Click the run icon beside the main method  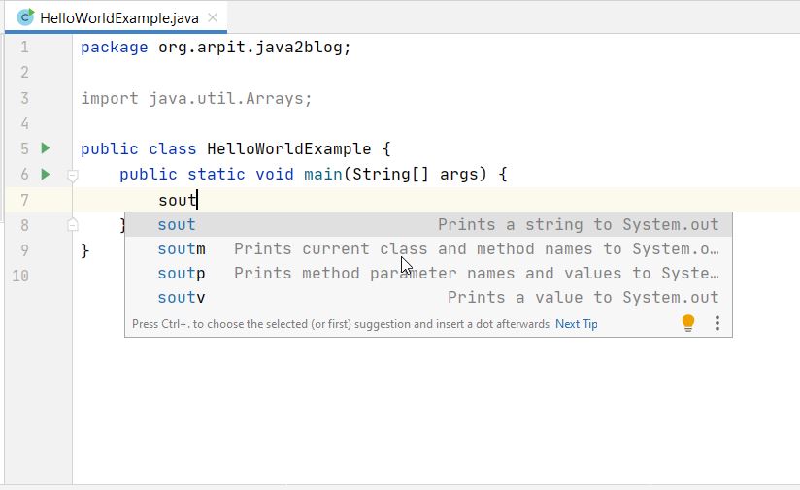(x=45, y=175)
